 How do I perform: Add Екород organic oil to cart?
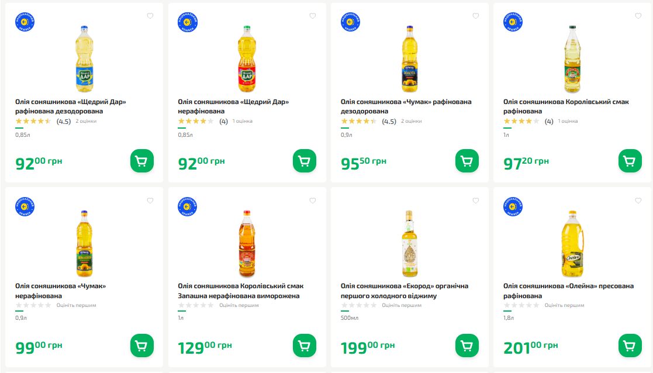coord(467,346)
